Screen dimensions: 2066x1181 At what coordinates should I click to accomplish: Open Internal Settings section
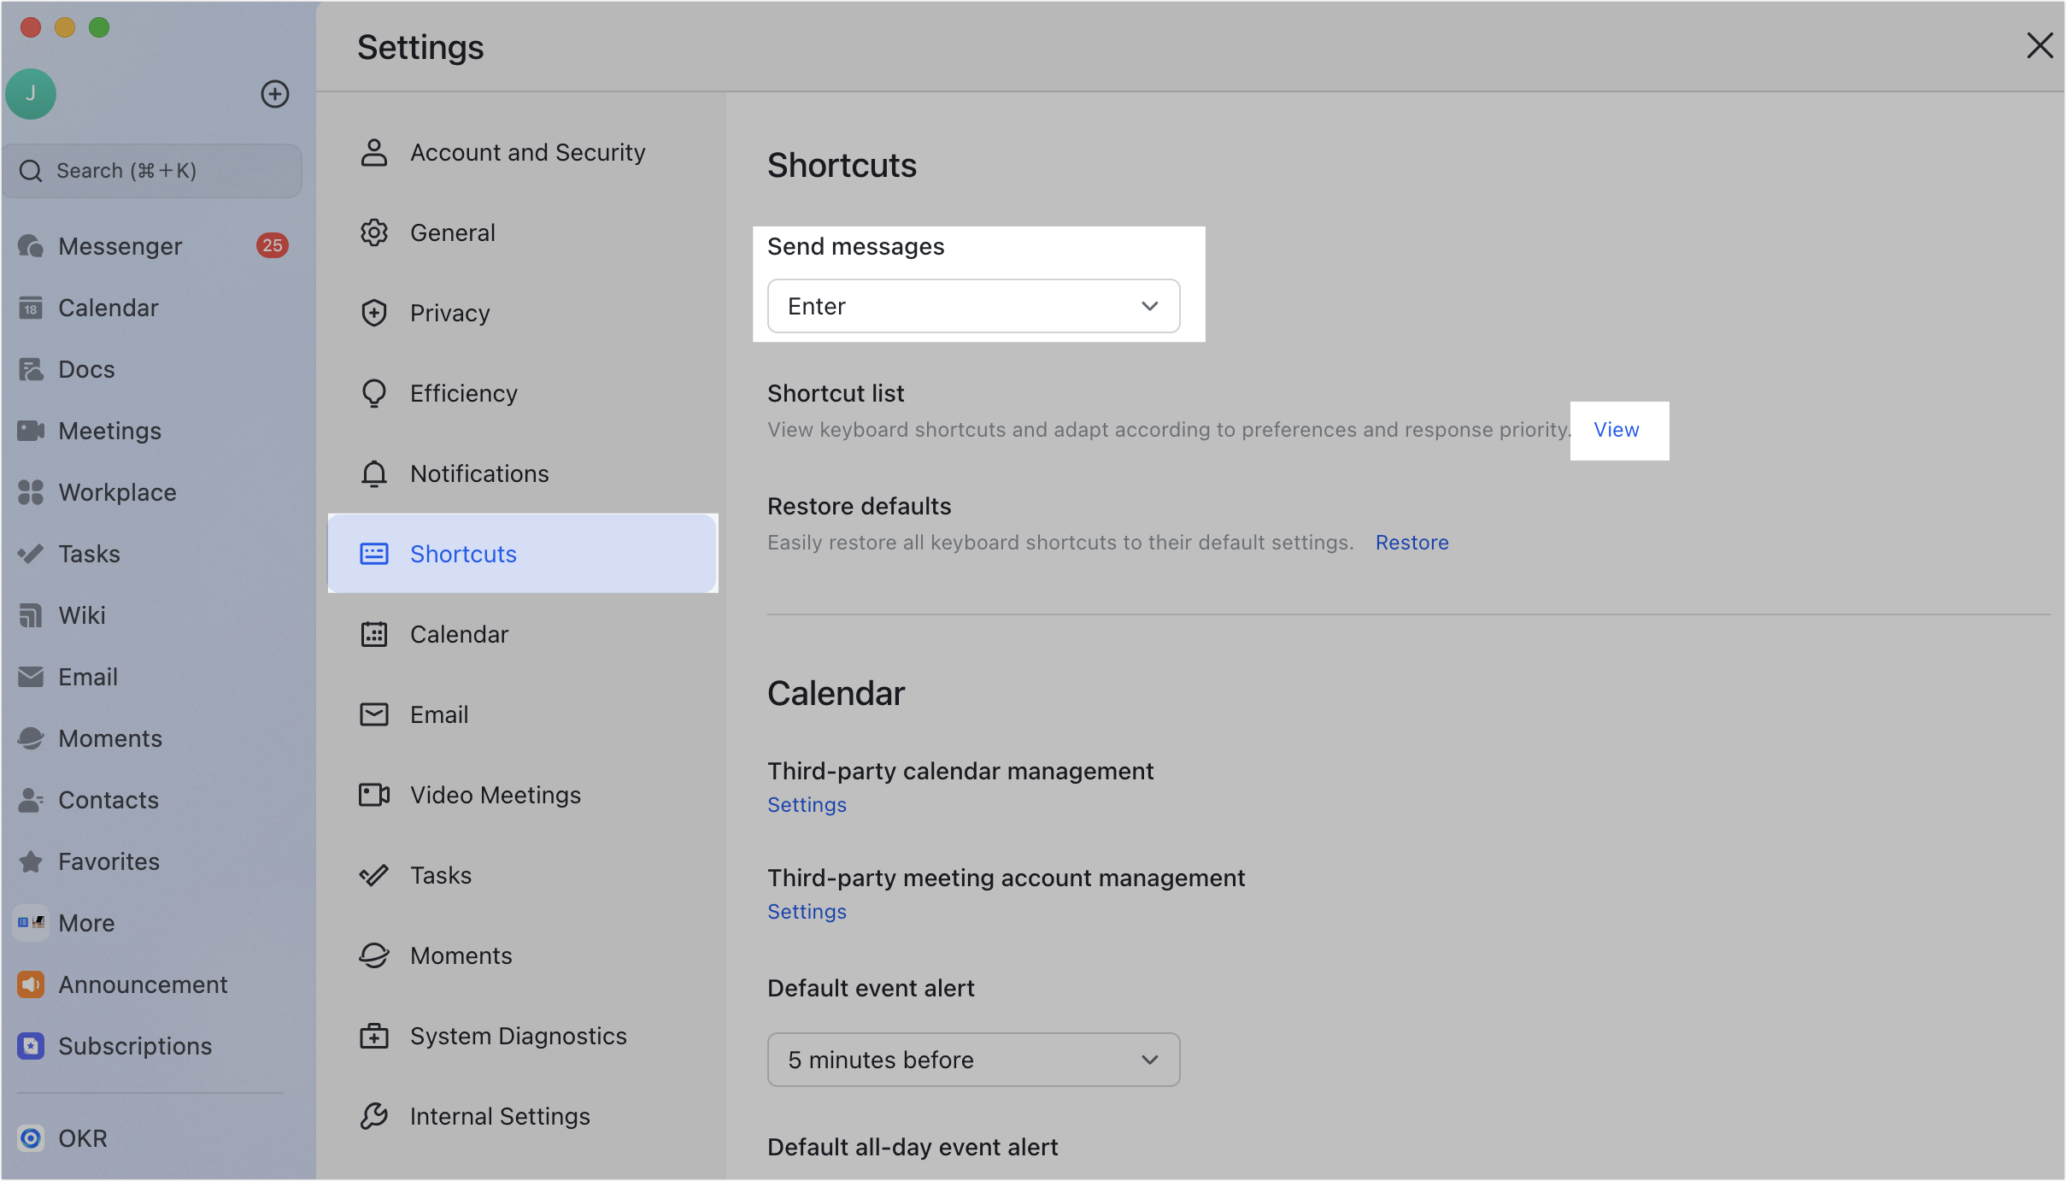coord(523,1116)
